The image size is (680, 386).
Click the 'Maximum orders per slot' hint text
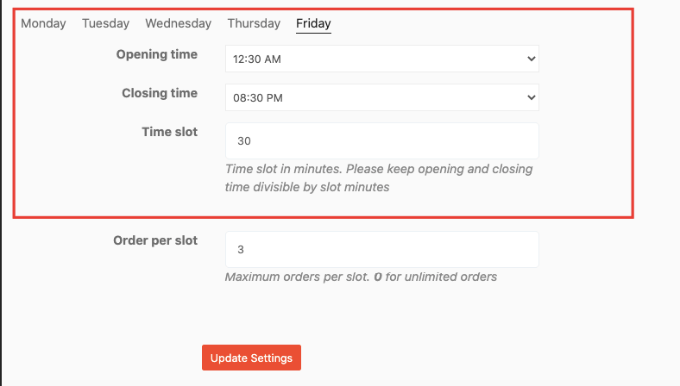tap(297, 277)
